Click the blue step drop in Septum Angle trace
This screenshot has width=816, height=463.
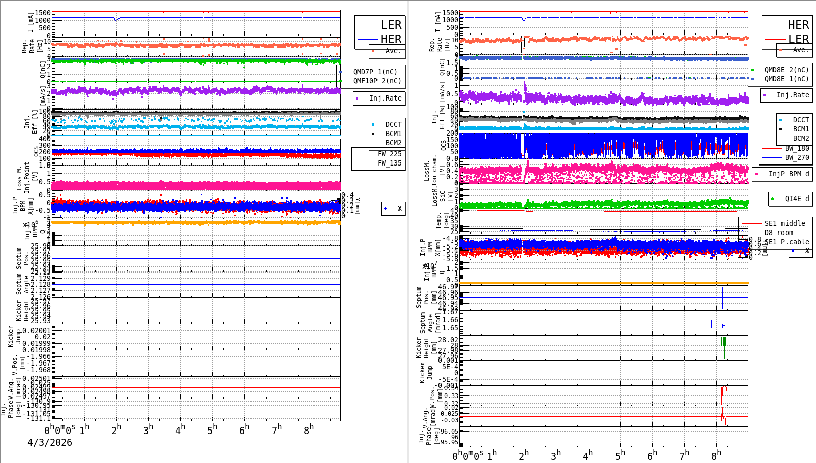[711, 320]
